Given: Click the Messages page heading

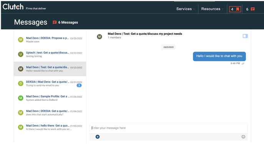Looking at the screenshot, I should [31, 22].
